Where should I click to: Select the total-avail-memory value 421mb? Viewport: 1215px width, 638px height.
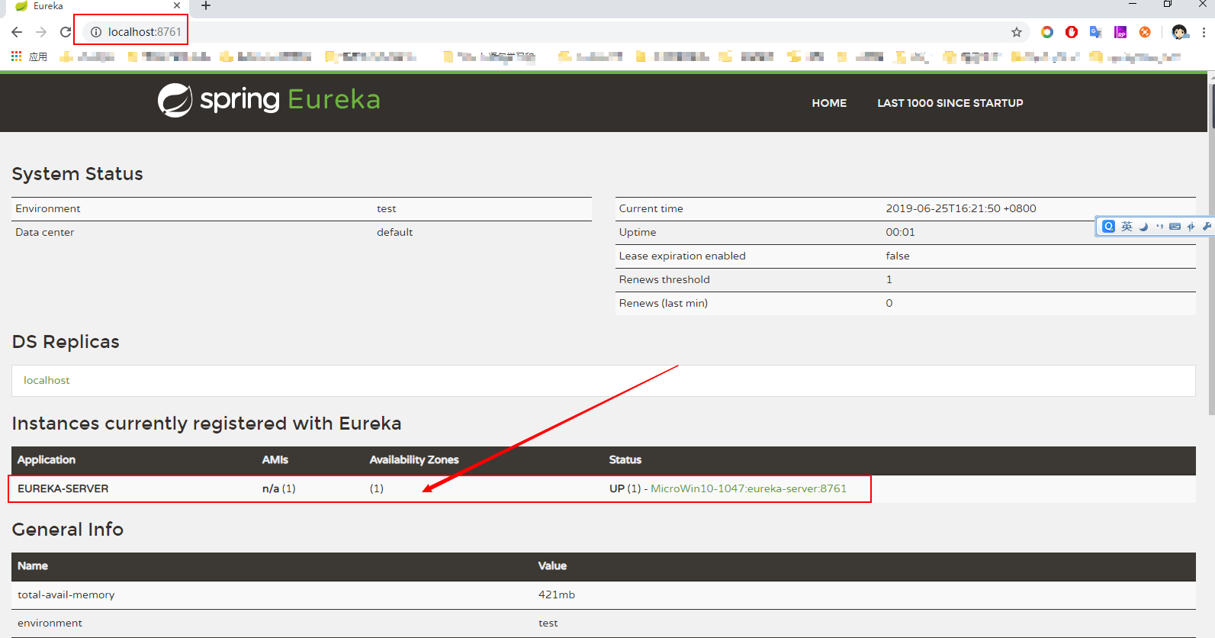point(557,594)
